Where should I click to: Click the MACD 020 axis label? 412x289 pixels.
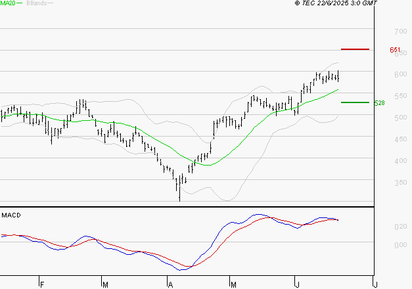pyautogui.click(x=401, y=227)
